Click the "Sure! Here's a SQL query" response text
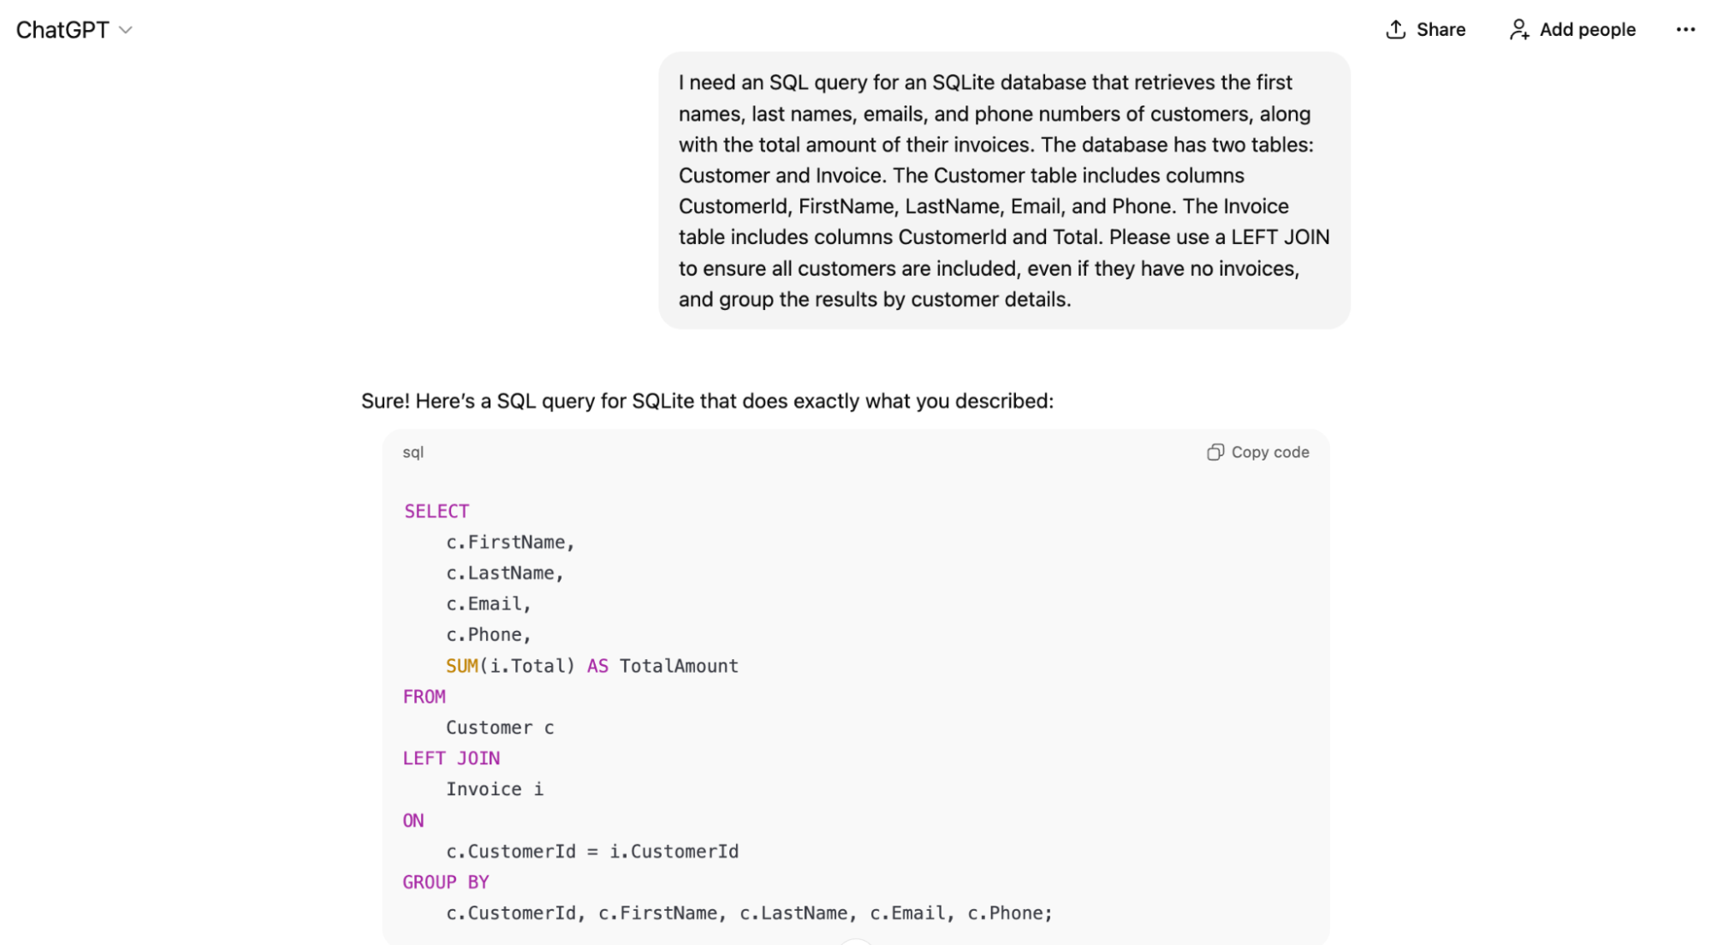Screen dimensions: 1711x945 [x=707, y=401]
